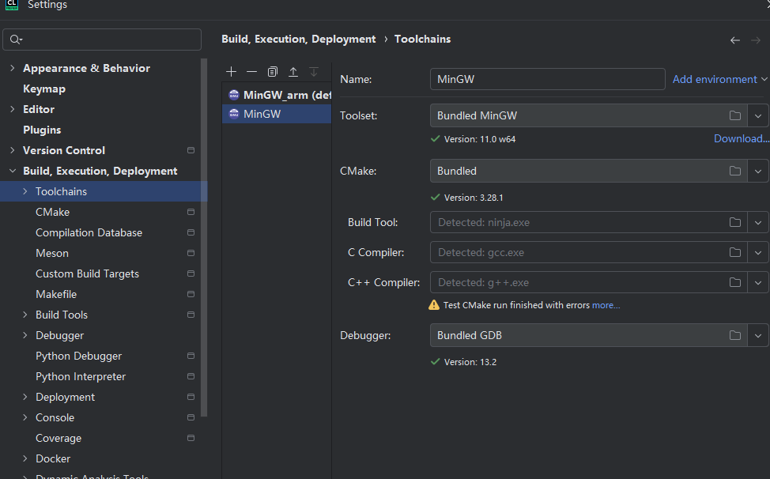Browse folder for Debugger path

coord(735,335)
